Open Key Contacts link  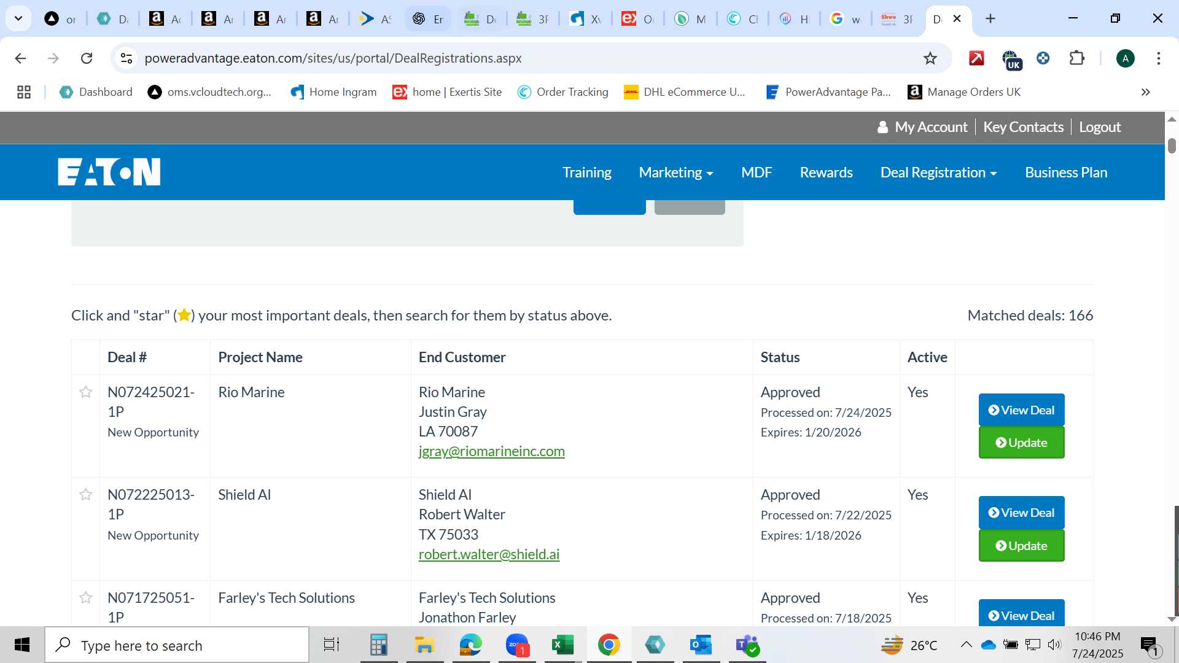1024,127
